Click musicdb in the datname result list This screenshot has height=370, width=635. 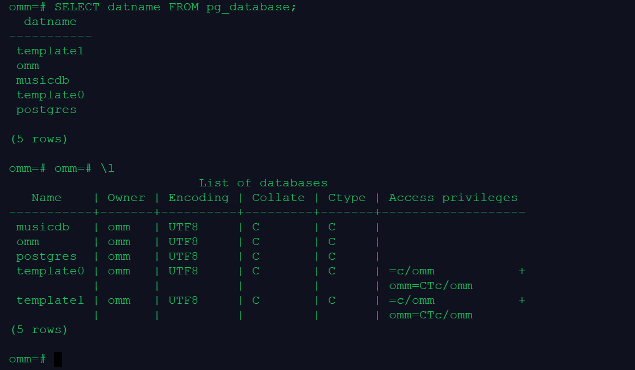tap(42, 80)
